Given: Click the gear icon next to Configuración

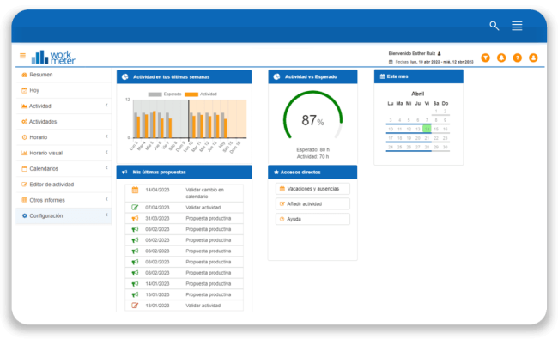Looking at the screenshot, I should point(24,215).
